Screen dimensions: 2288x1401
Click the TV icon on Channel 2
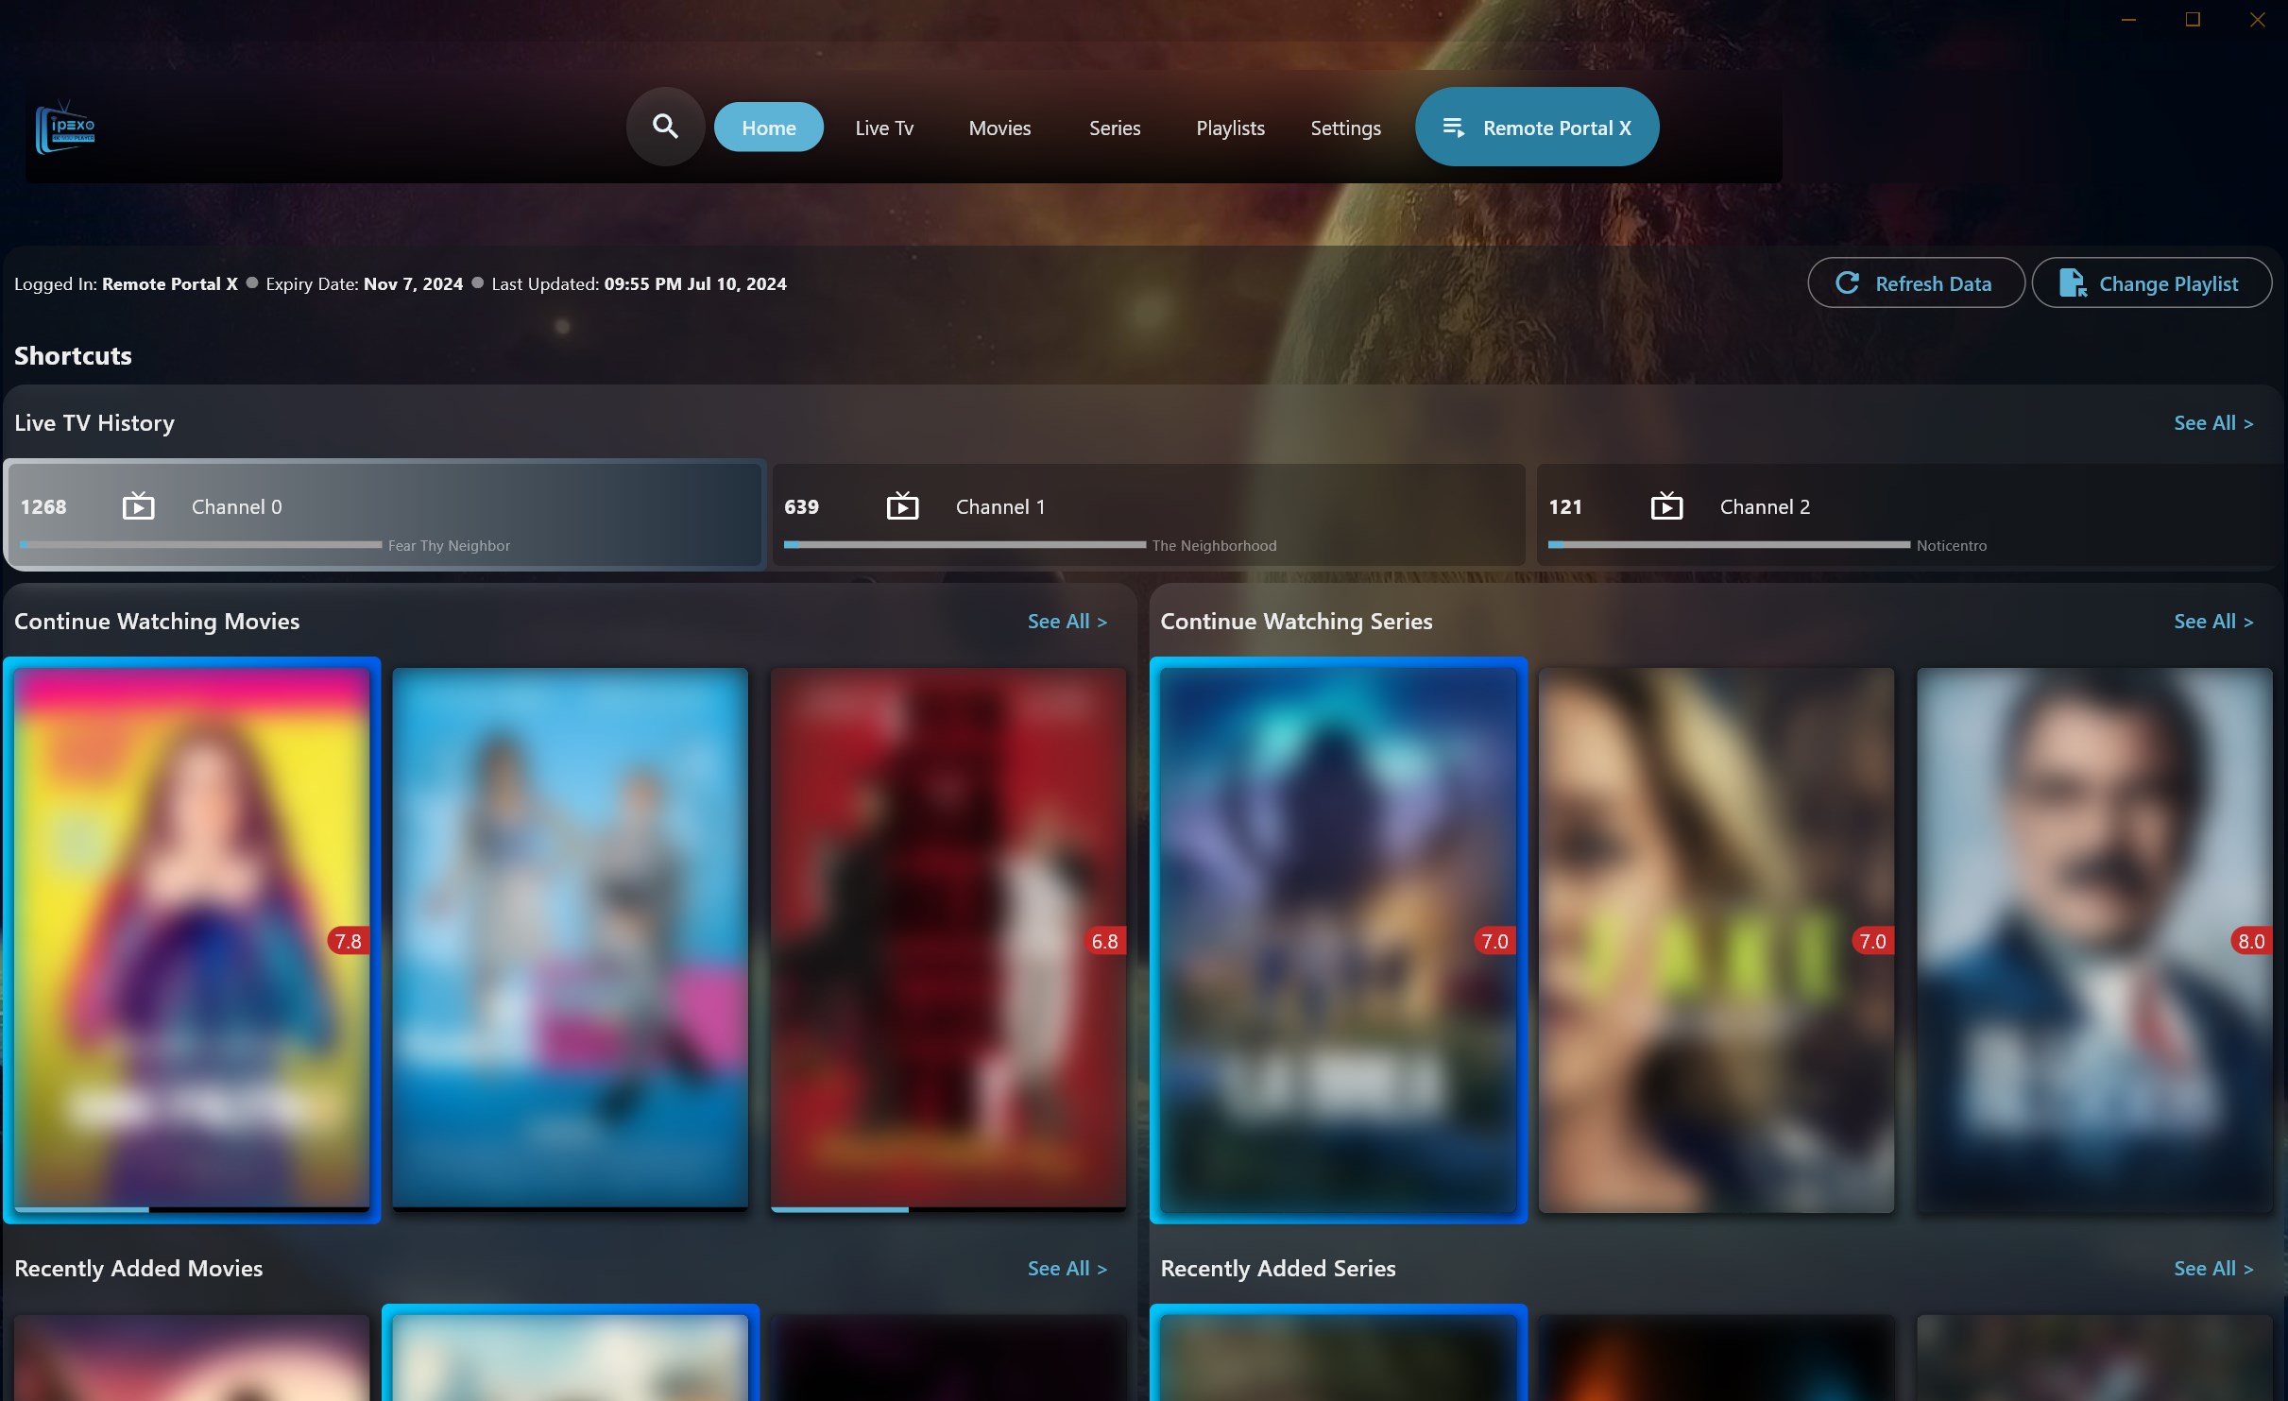tap(1667, 506)
